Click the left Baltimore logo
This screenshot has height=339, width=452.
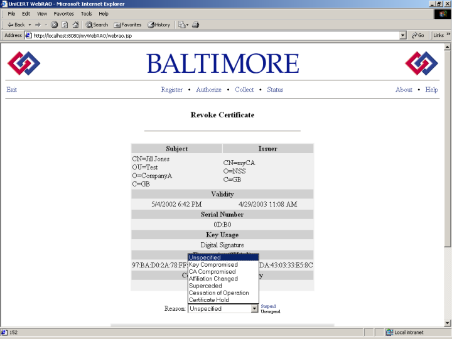click(x=24, y=63)
